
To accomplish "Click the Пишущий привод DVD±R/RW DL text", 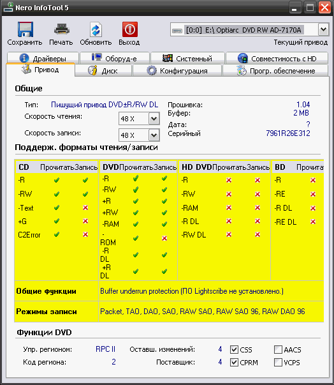I will click(105, 105).
